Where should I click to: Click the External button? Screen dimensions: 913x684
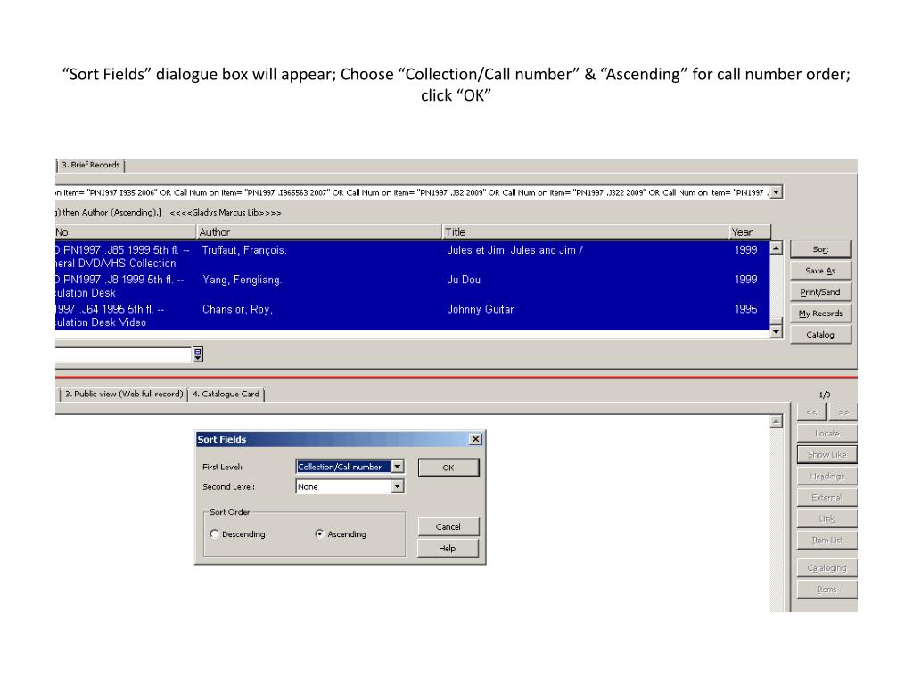827,498
